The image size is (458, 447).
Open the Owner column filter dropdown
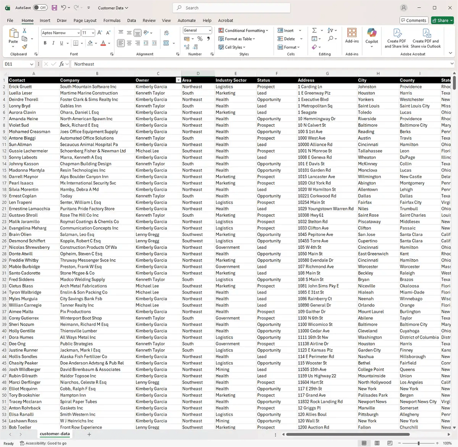(x=178, y=80)
